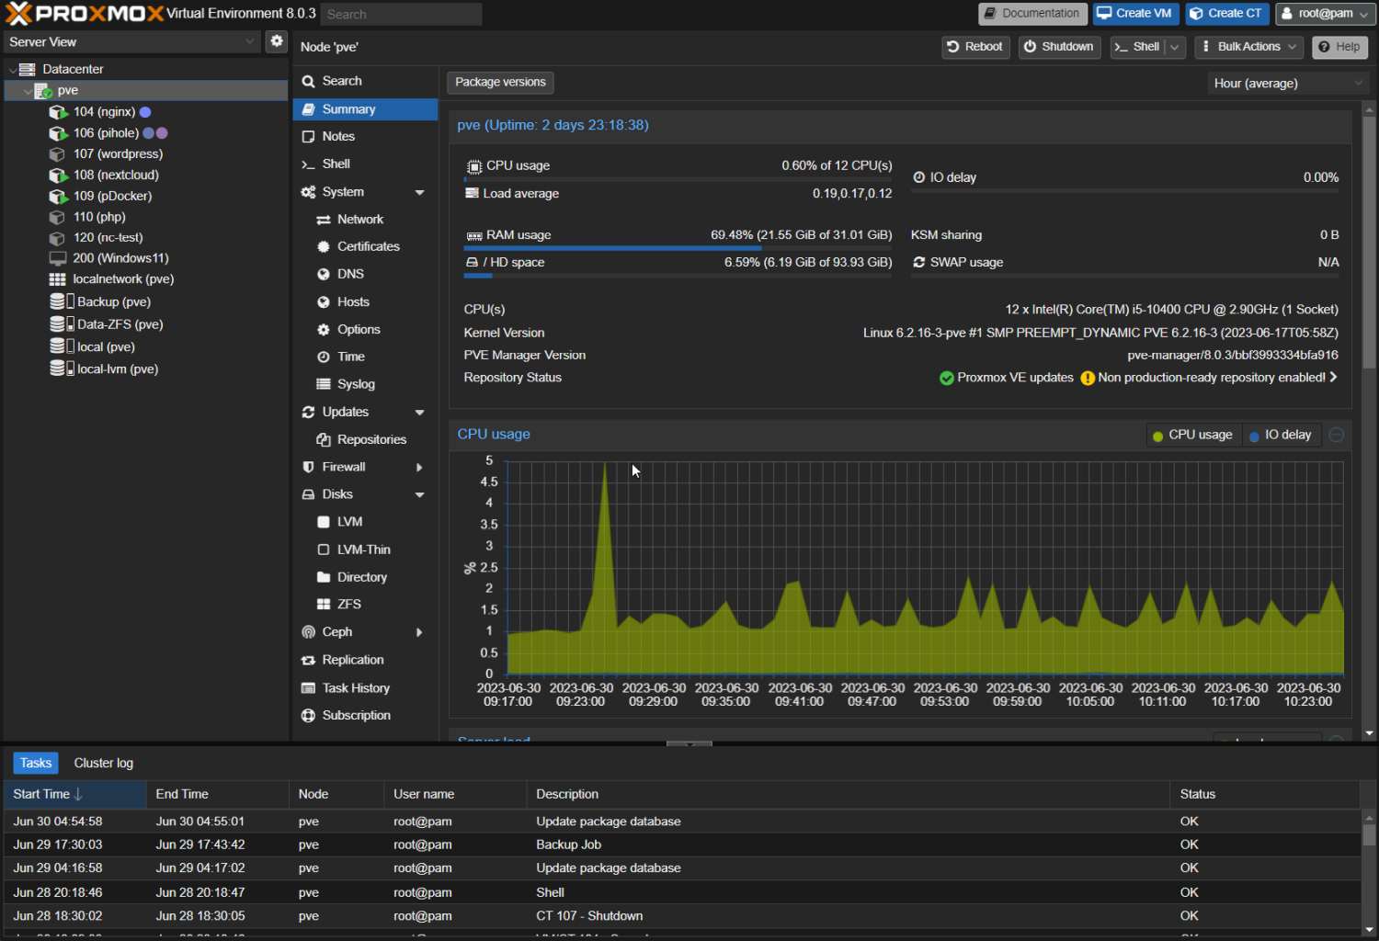The width and height of the screenshot is (1379, 941).
Task: Click the Directory folder icon
Action: pyautogui.click(x=324, y=577)
